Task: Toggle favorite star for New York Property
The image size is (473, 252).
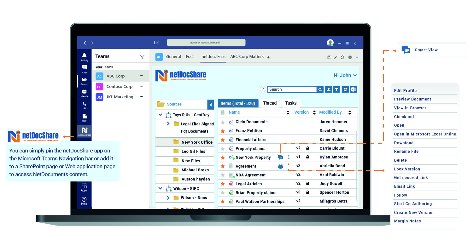Action: [223, 157]
